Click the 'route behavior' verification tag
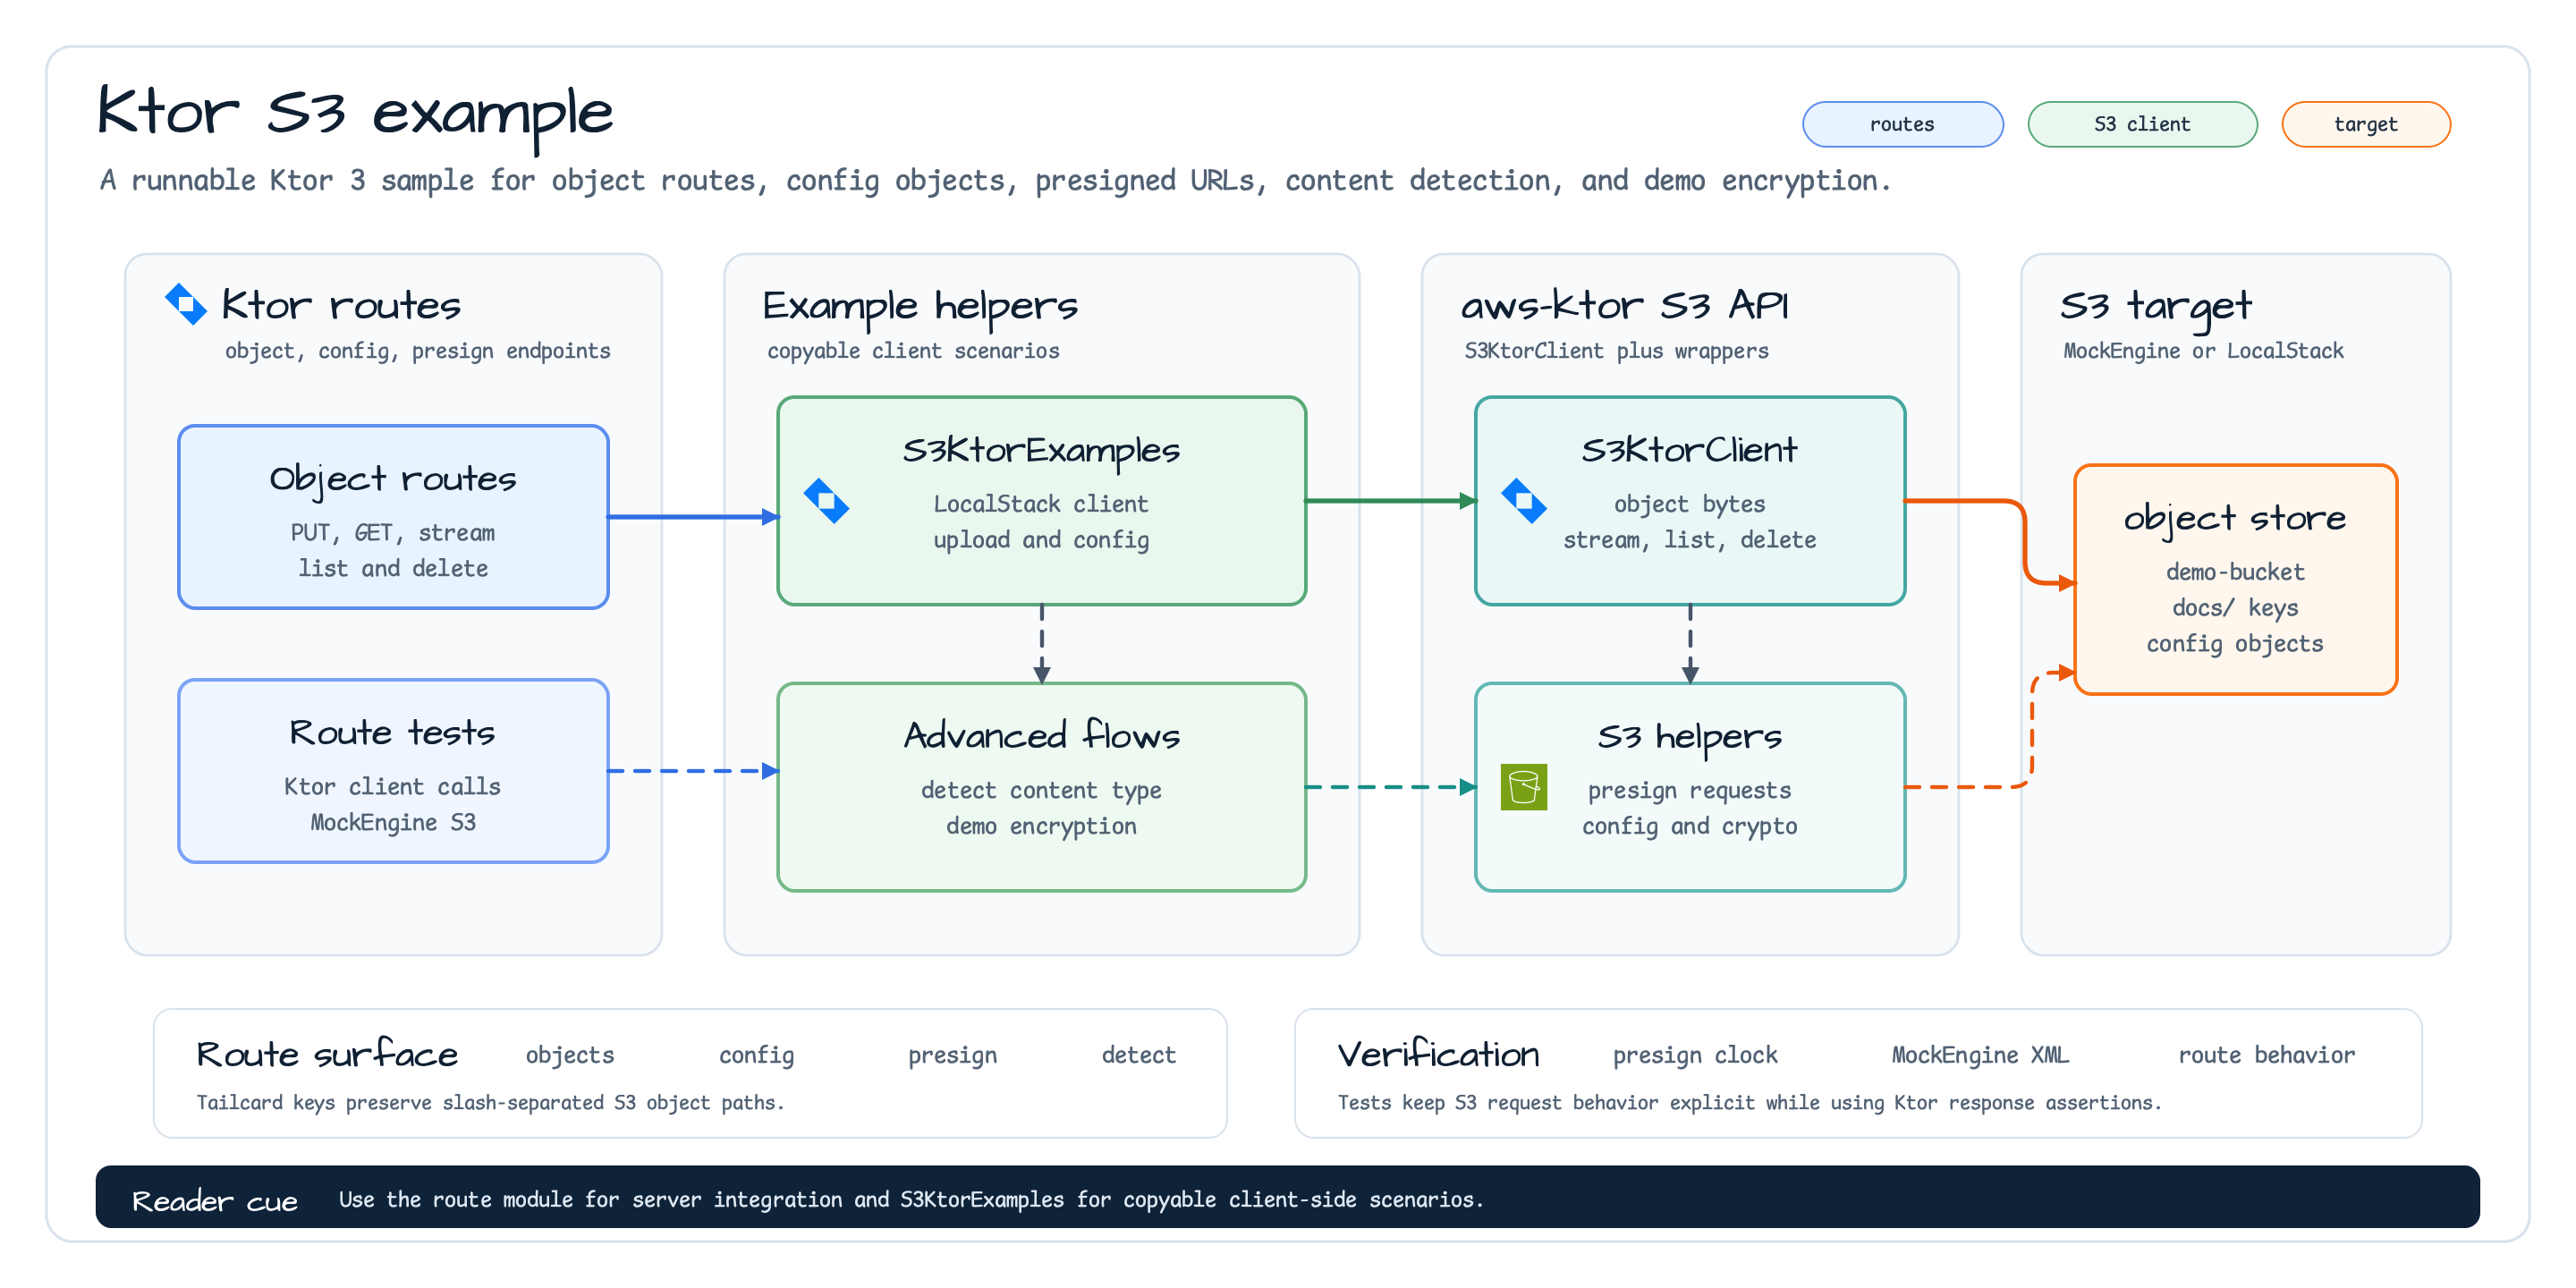This screenshot has width=2576, height=1288. pyautogui.click(x=2266, y=1055)
